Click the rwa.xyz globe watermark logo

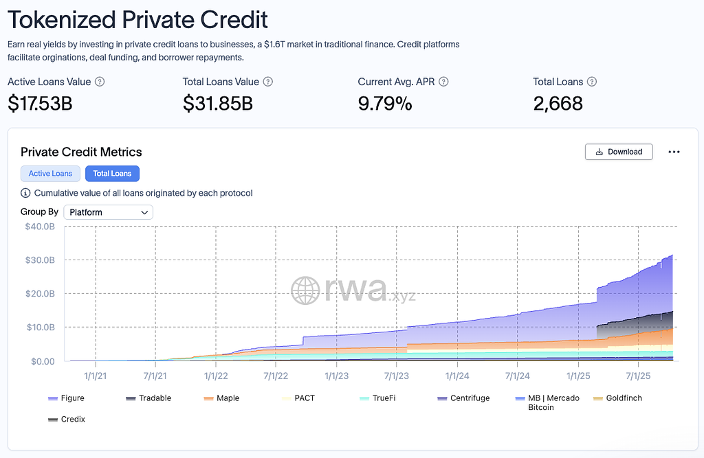(x=305, y=290)
